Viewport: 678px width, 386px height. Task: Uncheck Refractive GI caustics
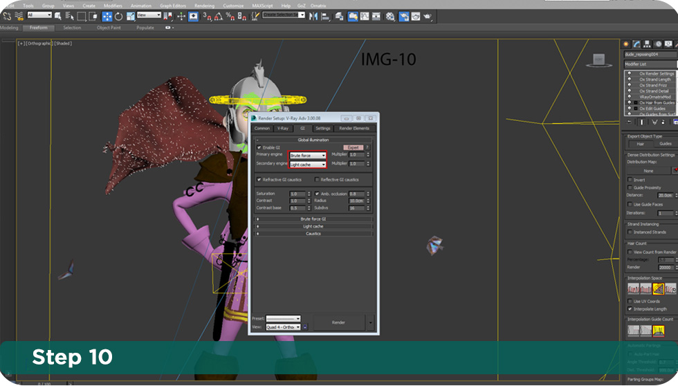pyautogui.click(x=259, y=179)
